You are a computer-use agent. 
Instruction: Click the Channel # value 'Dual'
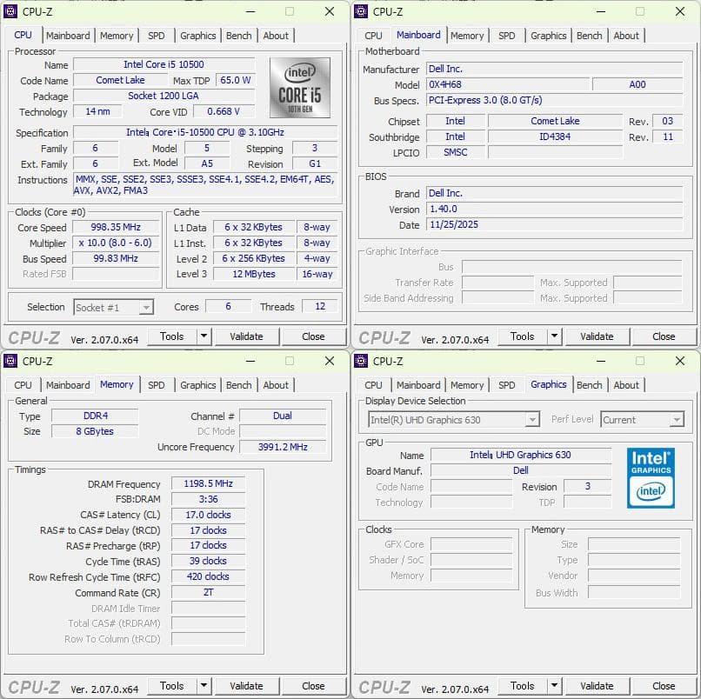pyautogui.click(x=283, y=416)
